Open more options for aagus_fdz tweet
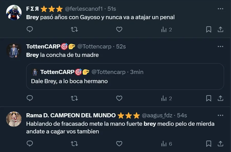Screen dimensions: 231x152 [x=220, y=115]
